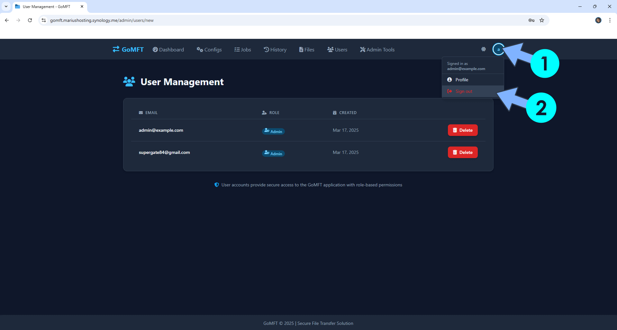Click the user avatar circle
Viewport: 617px width, 330px height.
(x=499, y=49)
